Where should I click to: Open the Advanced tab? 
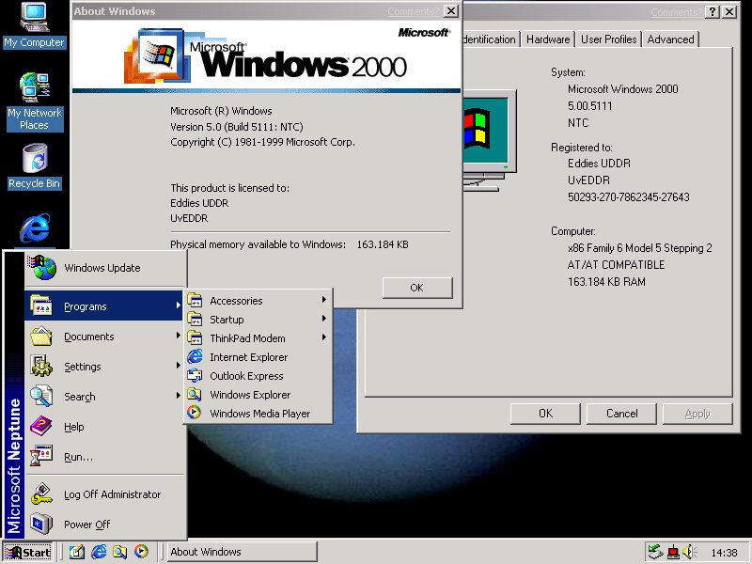[670, 39]
